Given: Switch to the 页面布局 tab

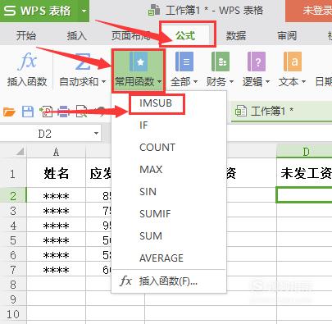Looking at the screenshot, I should tap(131, 36).
